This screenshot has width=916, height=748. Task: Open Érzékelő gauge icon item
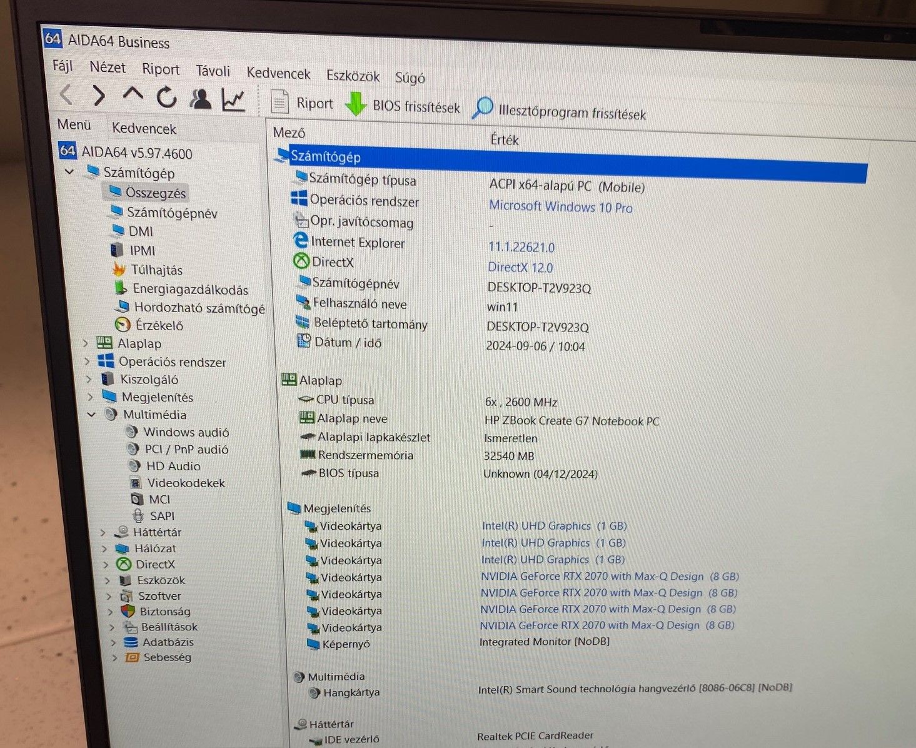(x=150, y=325)
